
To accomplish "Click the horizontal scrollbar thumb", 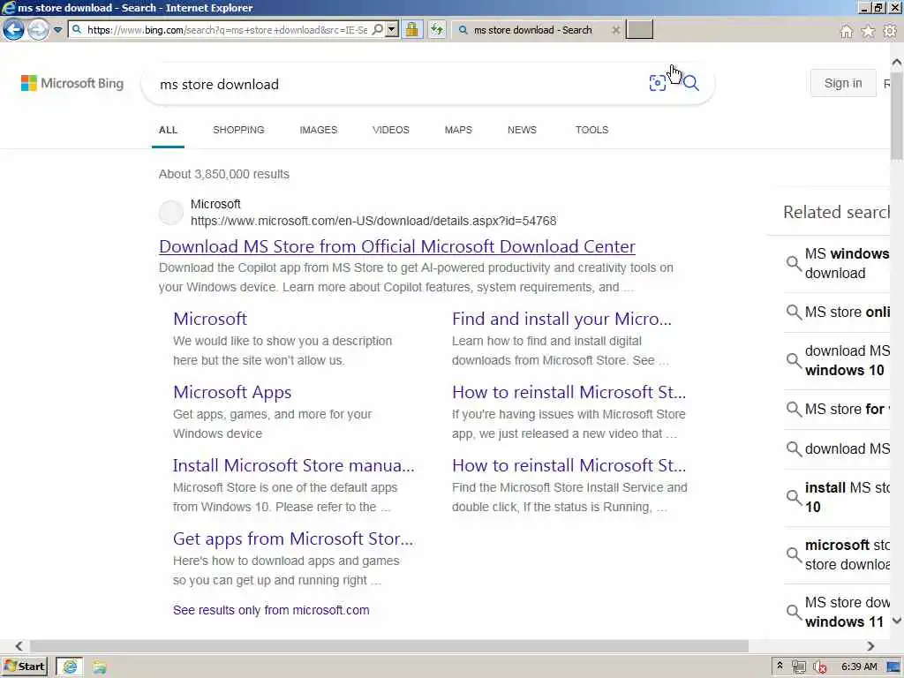I will (x=389, y=645).
